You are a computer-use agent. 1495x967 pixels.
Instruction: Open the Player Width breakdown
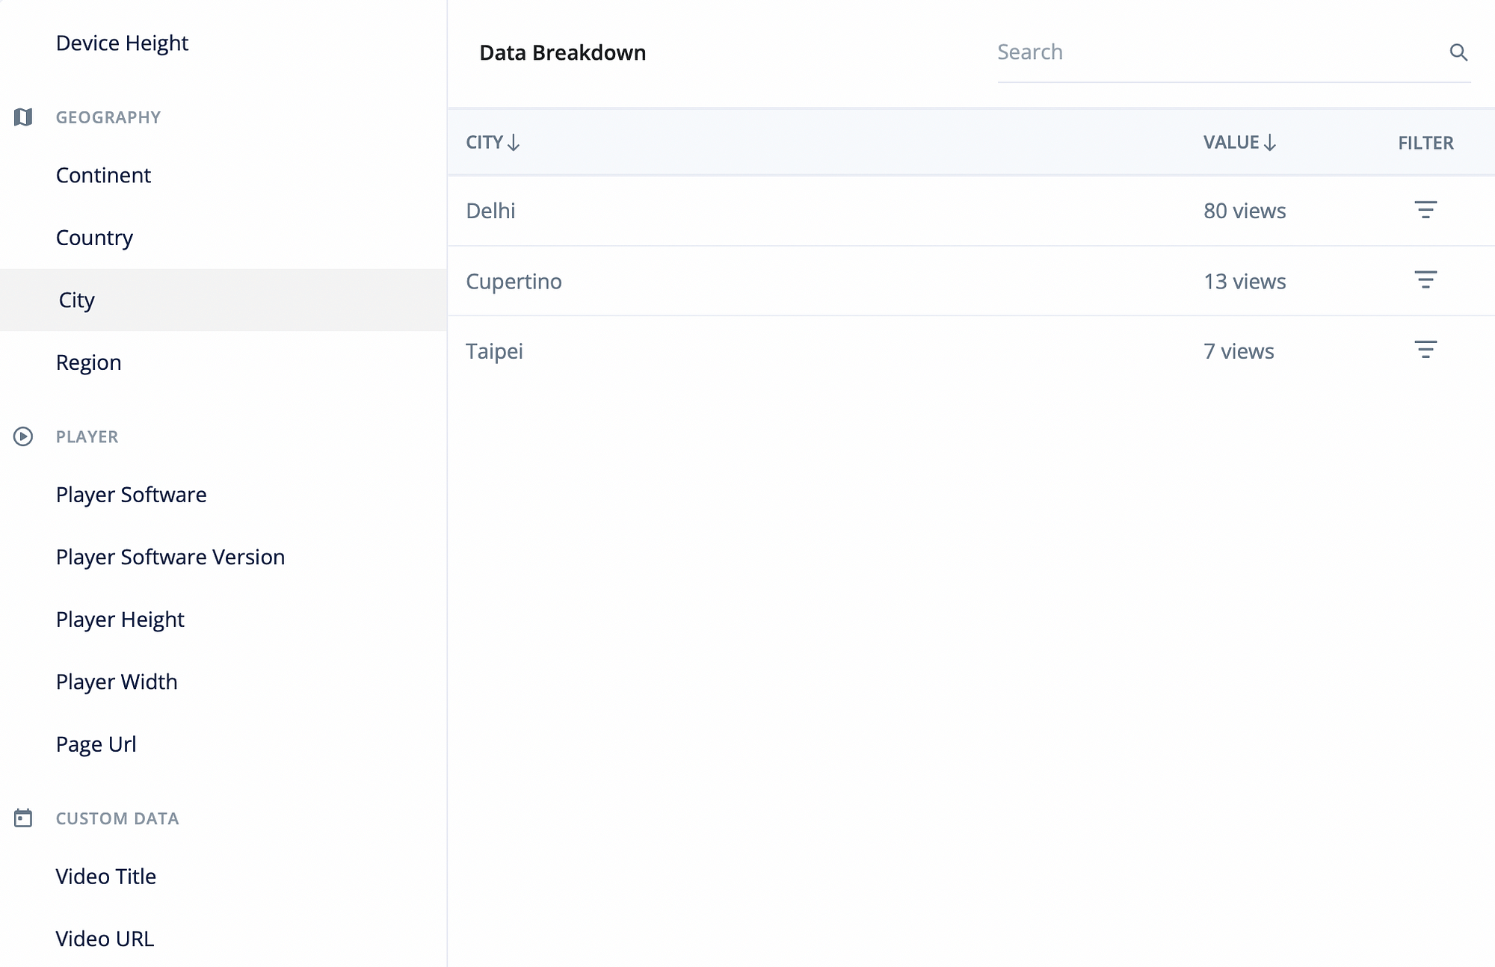(117, 682)
